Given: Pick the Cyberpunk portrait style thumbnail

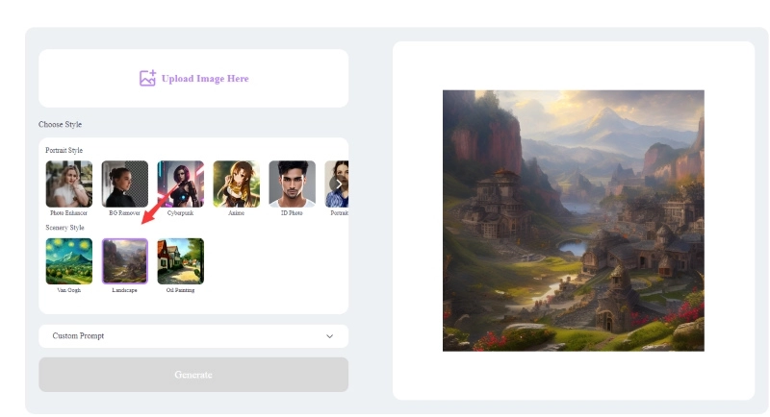Looking at the screenshot, I should [180, 184].
